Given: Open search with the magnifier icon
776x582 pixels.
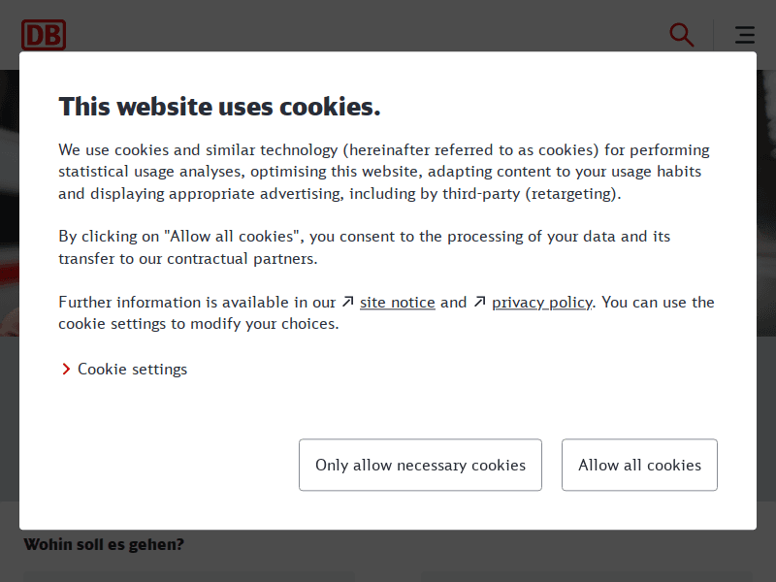Looking at the screenshot, I should [x=682, y=36].
